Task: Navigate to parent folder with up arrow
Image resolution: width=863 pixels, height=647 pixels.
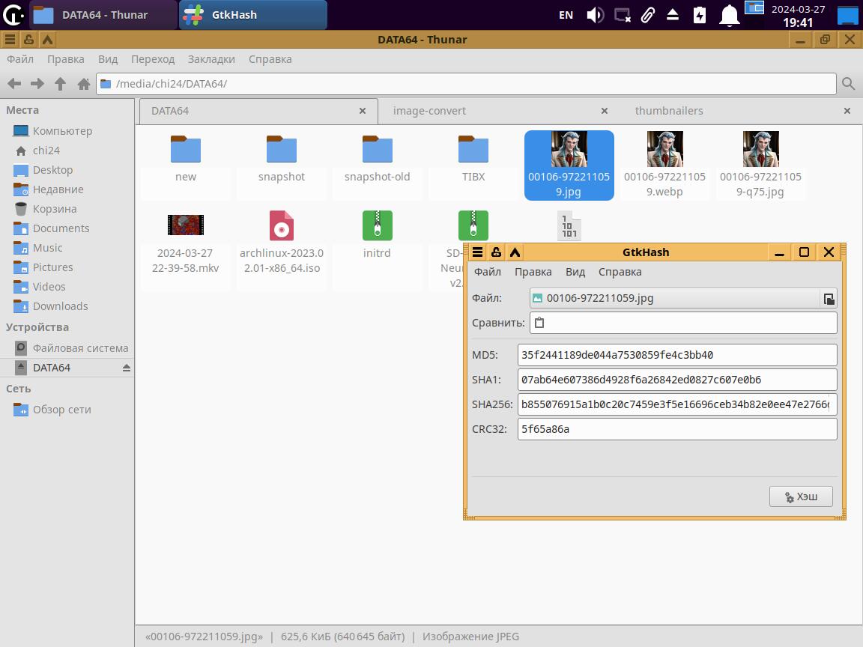Action: (x=61, y=84)
